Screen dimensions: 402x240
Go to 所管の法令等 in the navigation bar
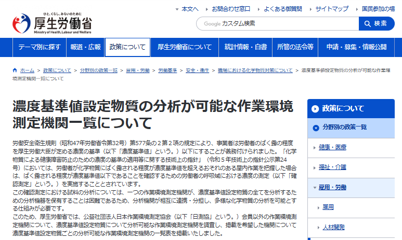point(295,47)
